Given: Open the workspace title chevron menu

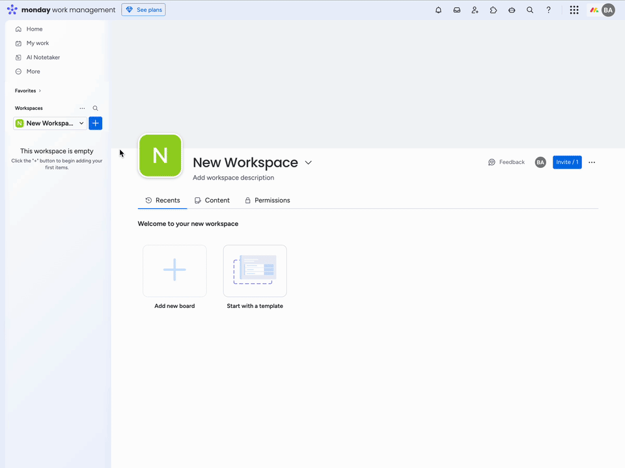Looking at the screenshot, I should pyautogui.click(x=309, y=163).
